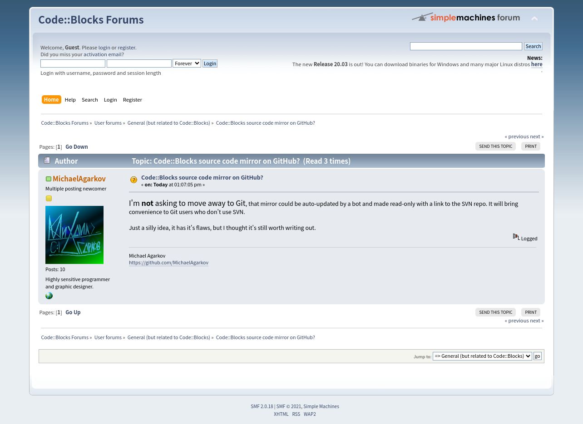Open the globe website icon under avatar
This screenshot has width=583, height=424.
point(49,296)
